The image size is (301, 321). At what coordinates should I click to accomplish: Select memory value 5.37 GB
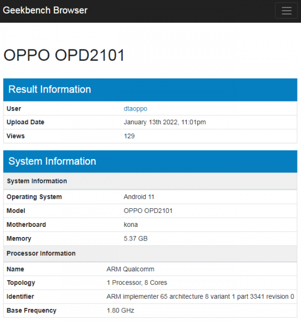tap(135, 238)
